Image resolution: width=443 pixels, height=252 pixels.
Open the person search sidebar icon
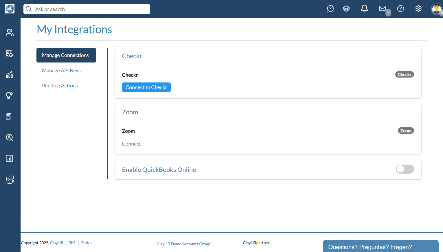[x=10, y=137]
